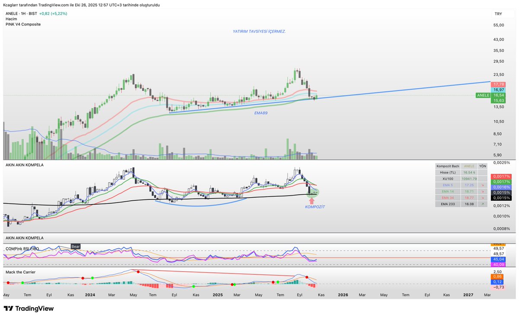Select the COMPink RSI FIBO indicator label
Screen dimensions: 519x318
click(22, 249)
